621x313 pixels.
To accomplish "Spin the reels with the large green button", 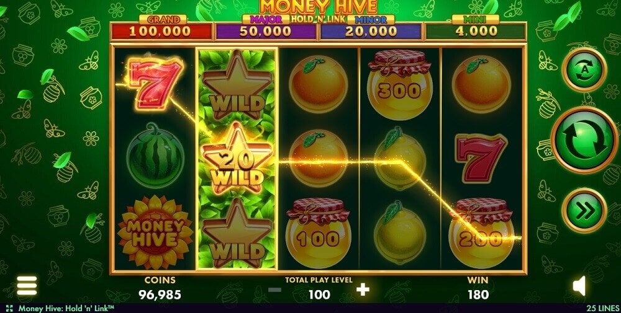I will [584, 140].
